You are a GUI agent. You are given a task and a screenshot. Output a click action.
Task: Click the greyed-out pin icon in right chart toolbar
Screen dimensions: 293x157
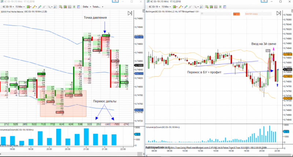190,7
